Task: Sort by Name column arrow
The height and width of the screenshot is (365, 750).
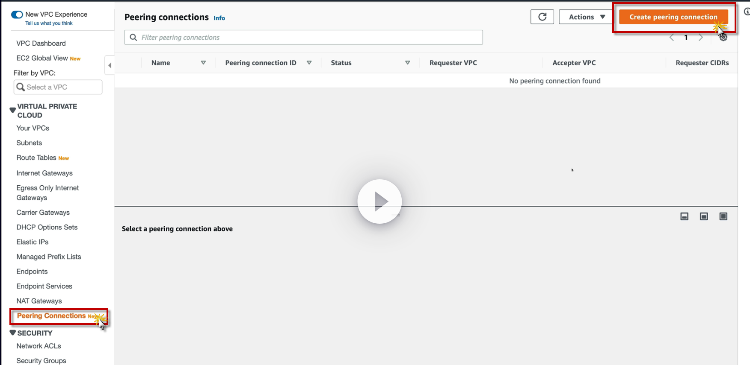Action: click(x=203, y=63)
